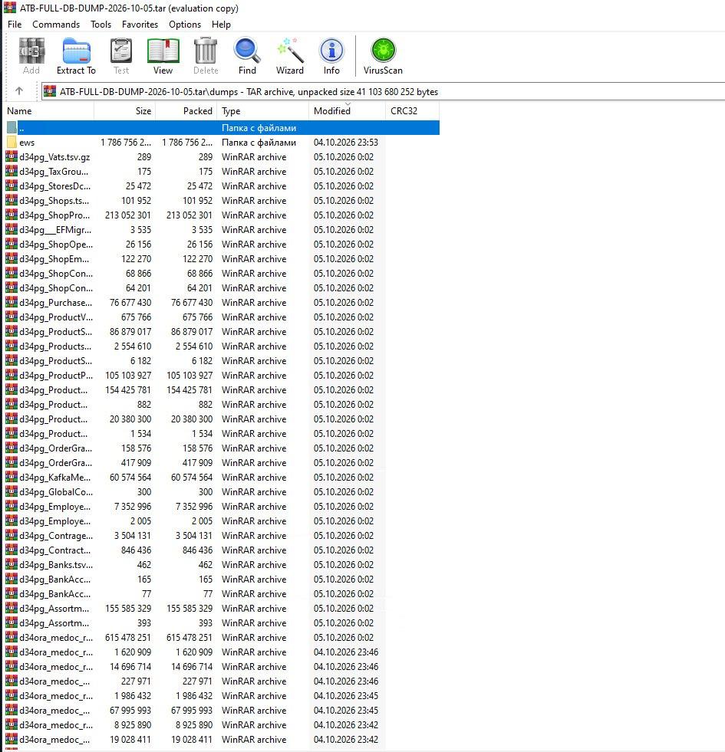The image size is (725, 752).
Task: Sort list by Name column header
Action: pyautogui.click(x=48, y=111)
